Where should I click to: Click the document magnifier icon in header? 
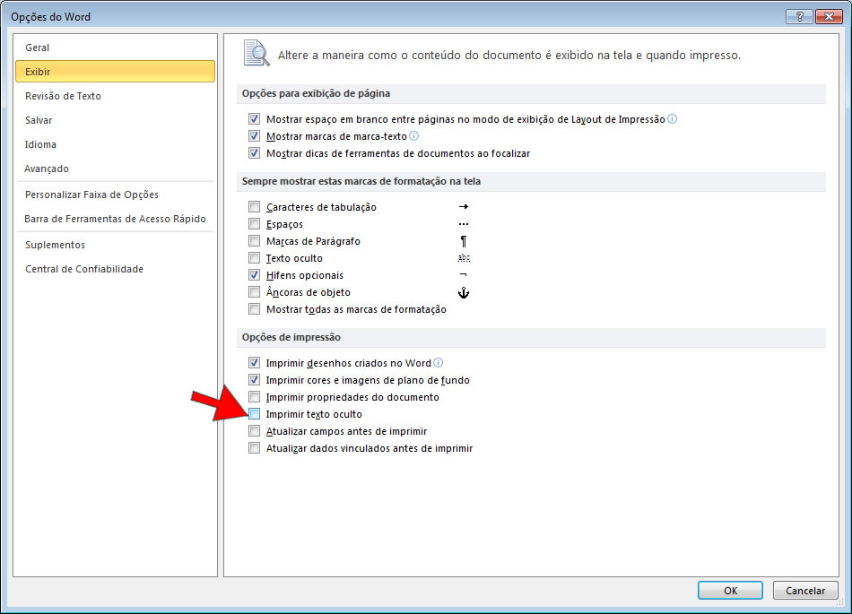click(x=256, y=53)
